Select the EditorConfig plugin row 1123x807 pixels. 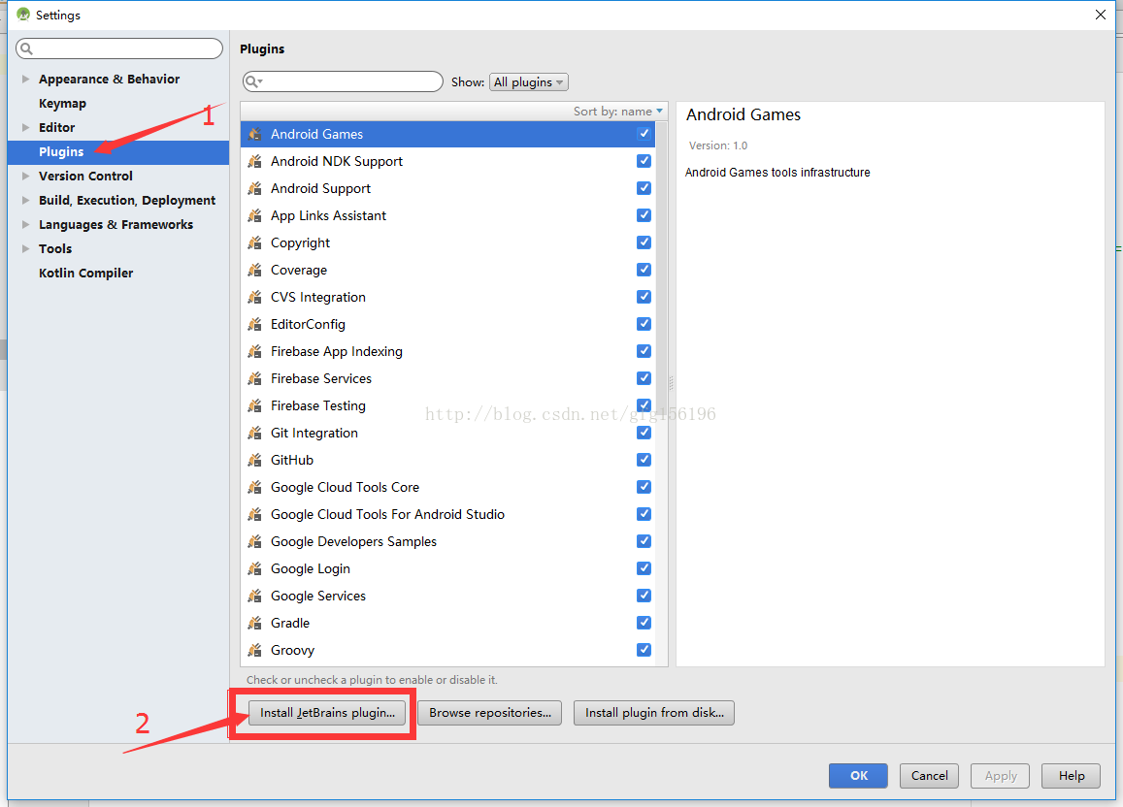point(447,324)
